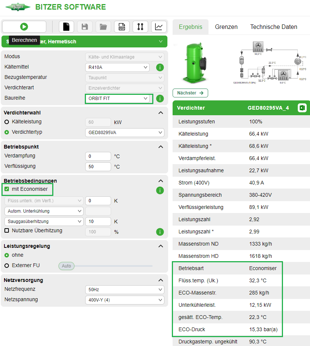Click the Verflüssigung temperature input field

click(x=98, y=167)
